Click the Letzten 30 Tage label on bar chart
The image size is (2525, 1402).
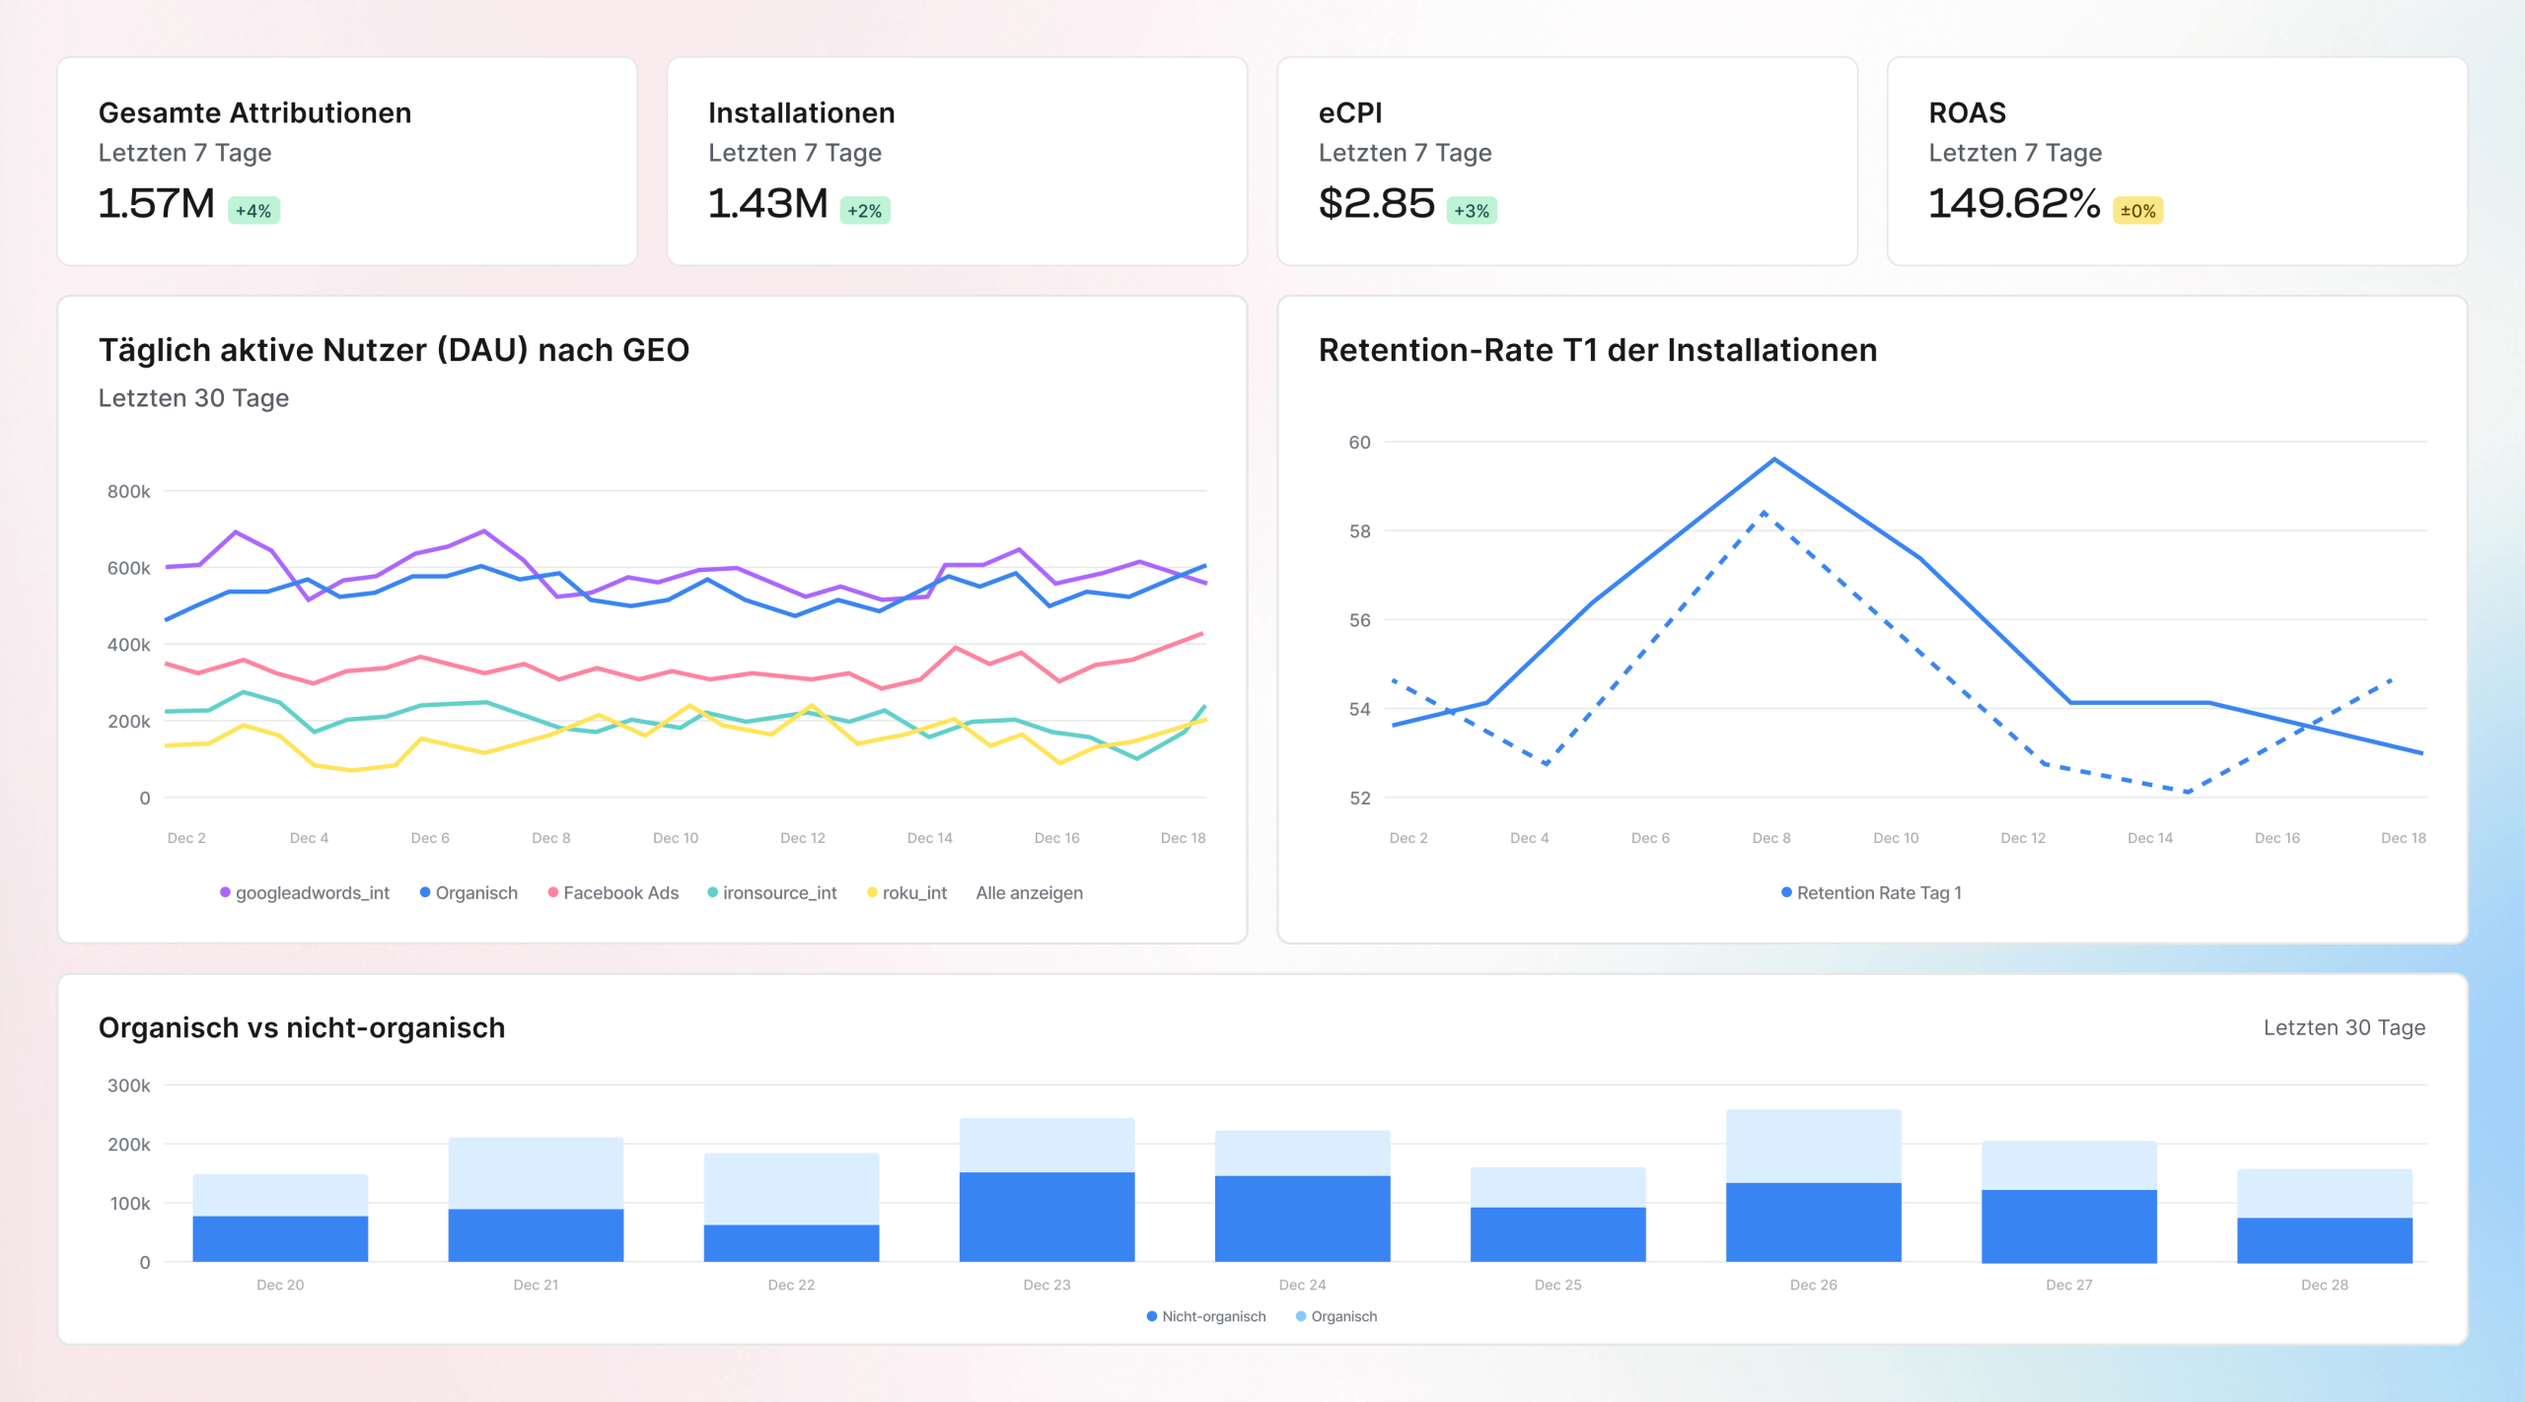[x=2344, y=1027]
